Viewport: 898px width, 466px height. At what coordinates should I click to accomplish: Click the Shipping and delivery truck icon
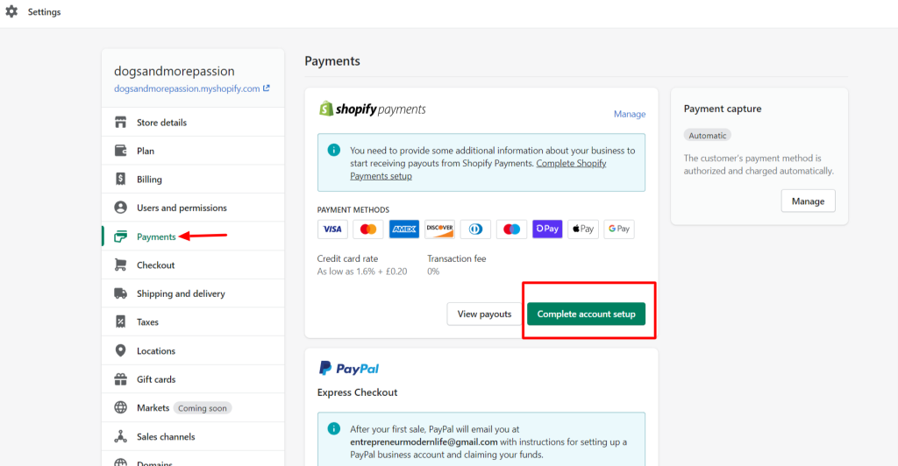coord(120,293)
